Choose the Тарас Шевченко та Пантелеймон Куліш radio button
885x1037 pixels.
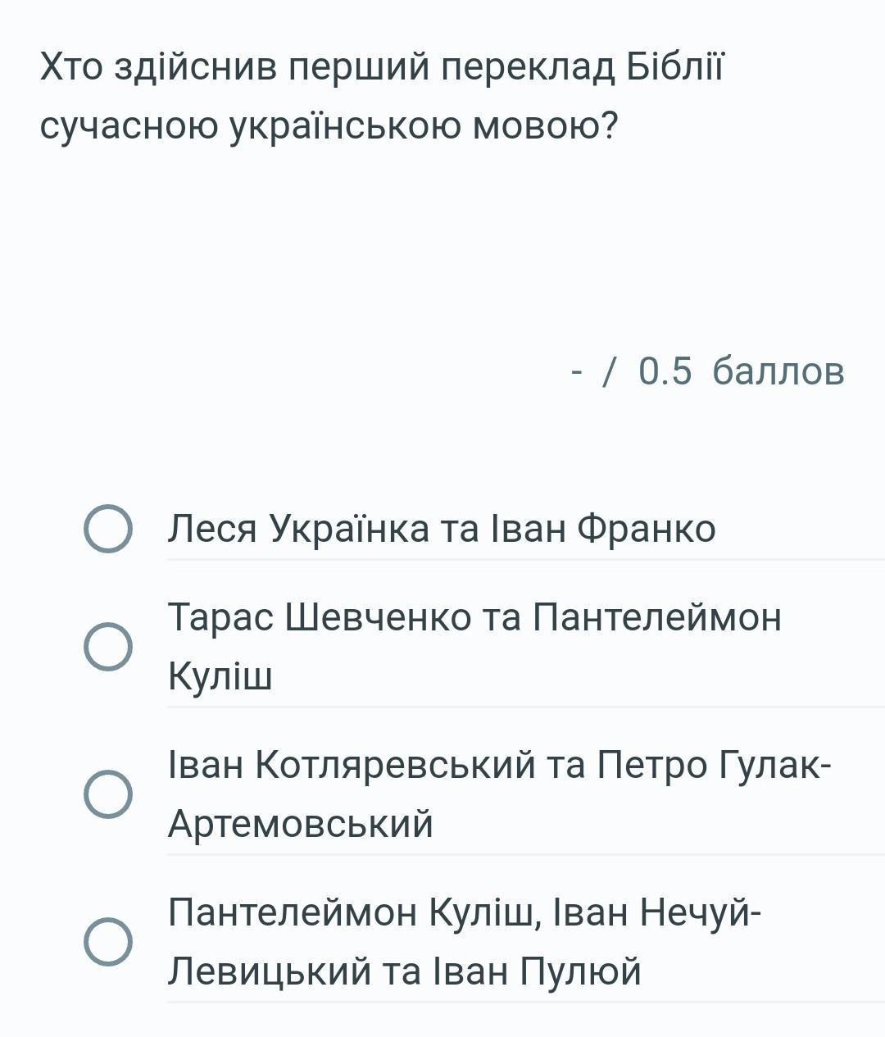pos(107,646)
